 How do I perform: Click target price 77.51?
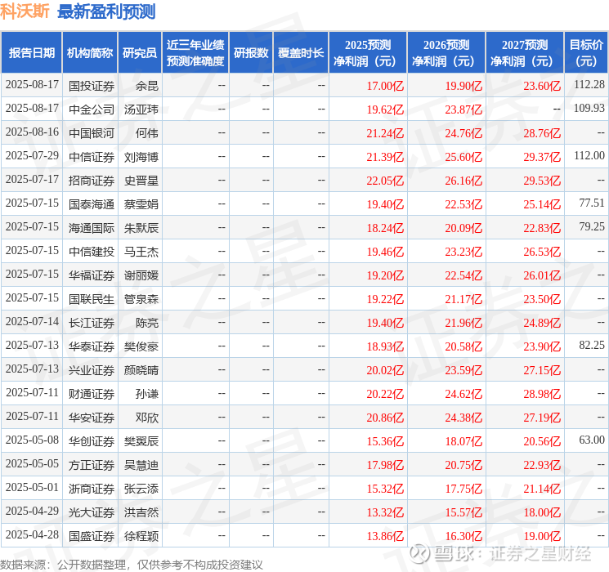pyautogui.click(x=592, y=203)
